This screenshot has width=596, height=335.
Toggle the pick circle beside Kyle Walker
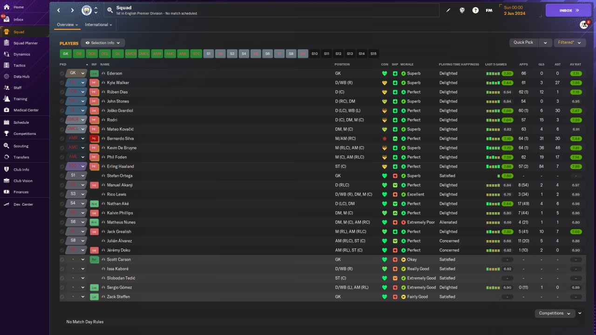[x=62, y=83]
